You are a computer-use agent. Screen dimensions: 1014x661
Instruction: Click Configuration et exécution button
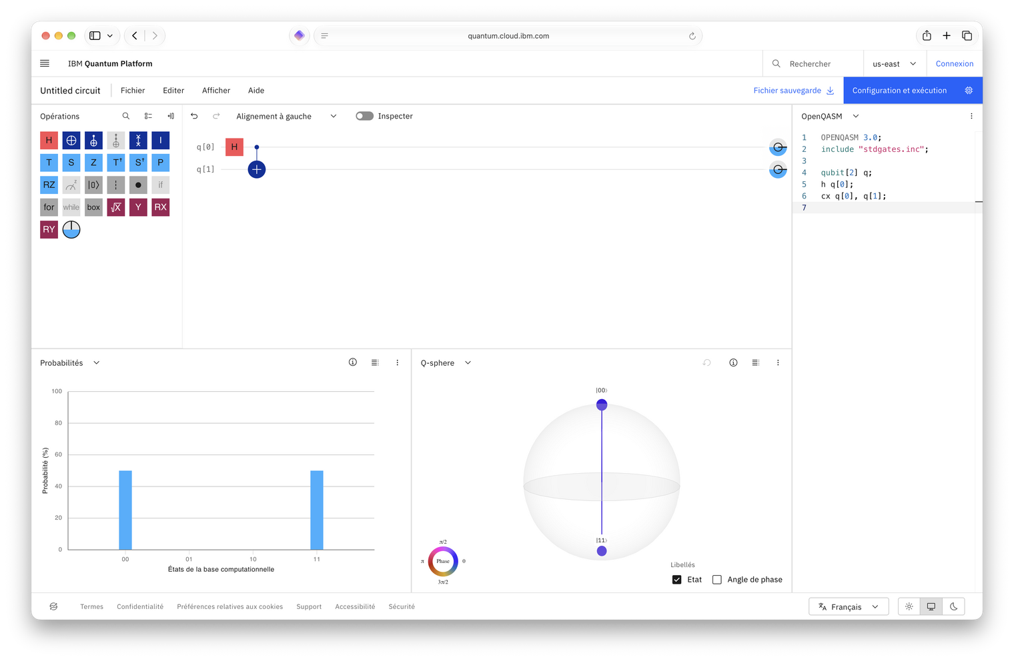click(913, 91)
